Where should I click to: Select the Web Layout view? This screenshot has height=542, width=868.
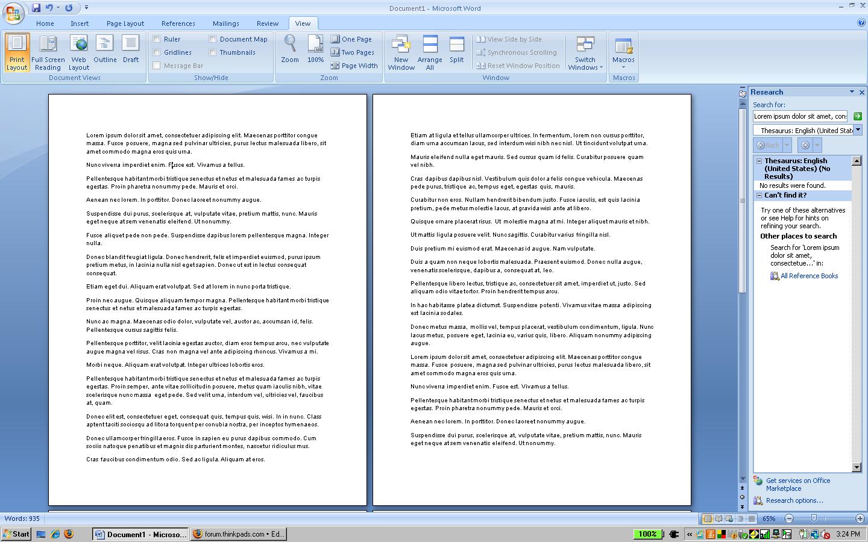coord(78,52)
